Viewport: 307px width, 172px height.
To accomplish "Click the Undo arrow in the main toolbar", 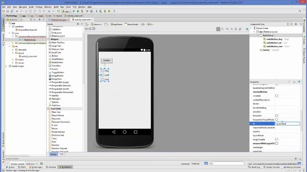I will tap(17, 11).
